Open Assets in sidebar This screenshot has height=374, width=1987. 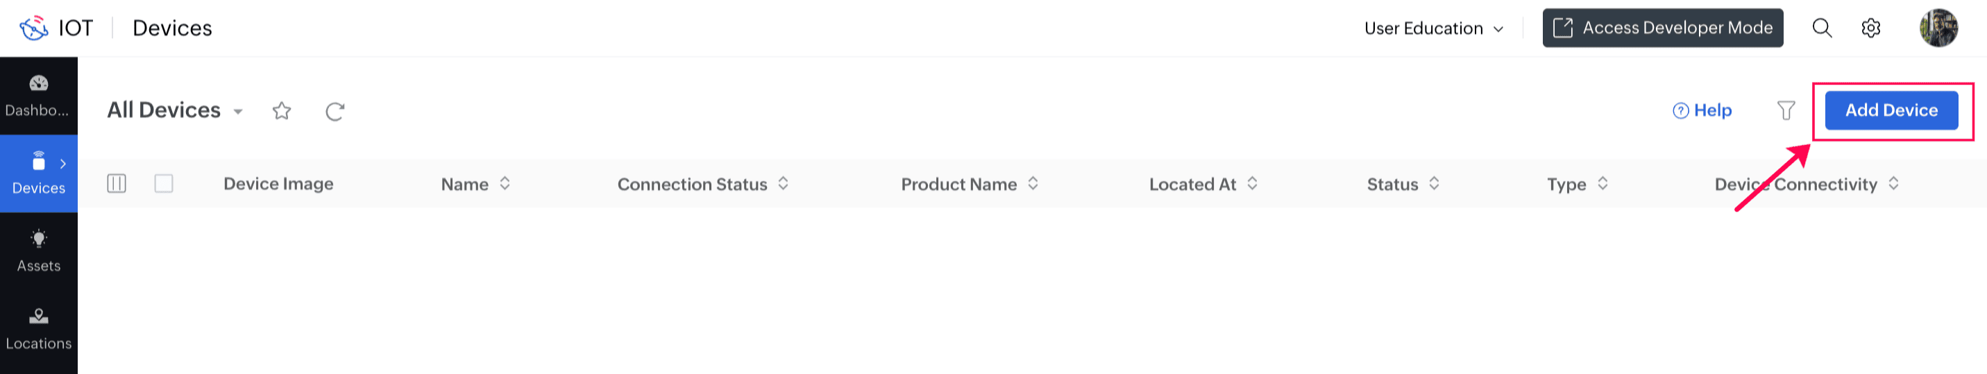[x=39, y=250]
